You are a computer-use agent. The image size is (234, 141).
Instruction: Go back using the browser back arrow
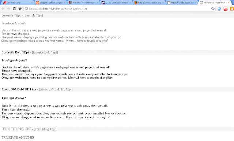tap(3, 9)
